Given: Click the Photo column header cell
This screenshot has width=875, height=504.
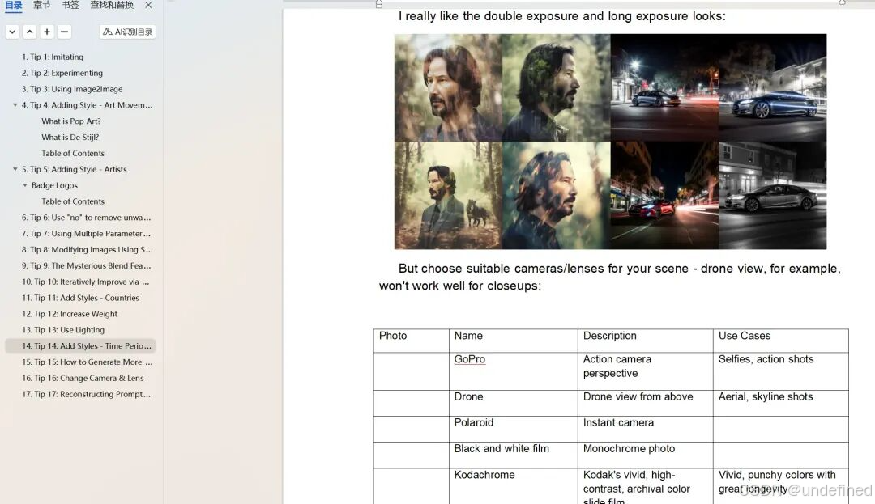Looking at the screenshot, I should (x=412, y=341).
